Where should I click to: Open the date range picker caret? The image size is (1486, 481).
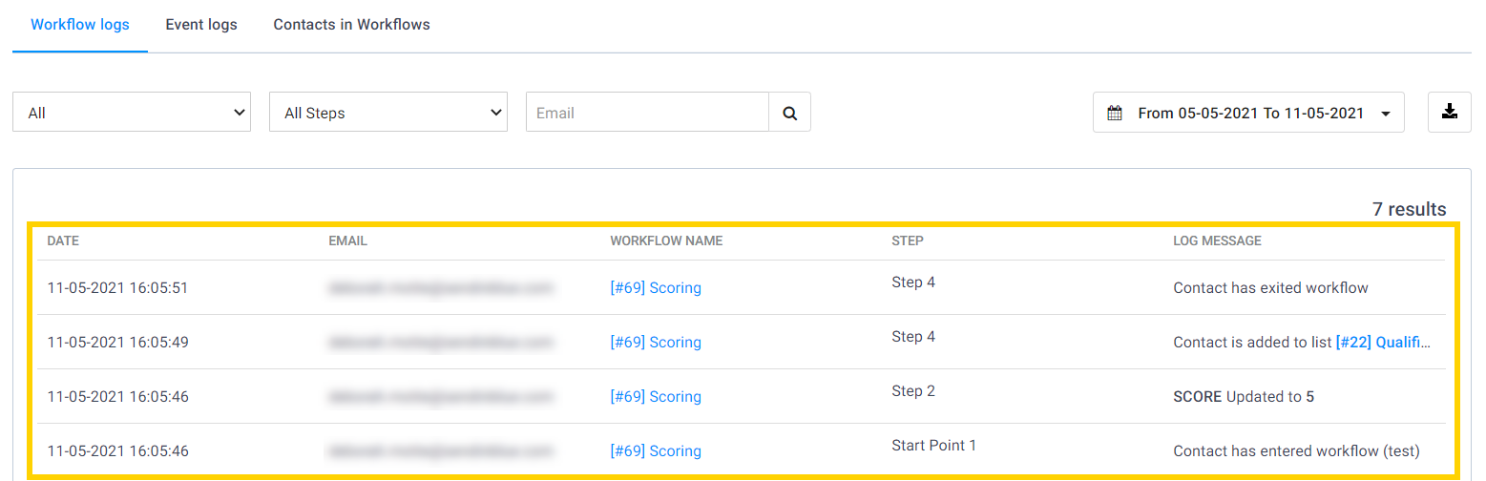point(1385,114)
